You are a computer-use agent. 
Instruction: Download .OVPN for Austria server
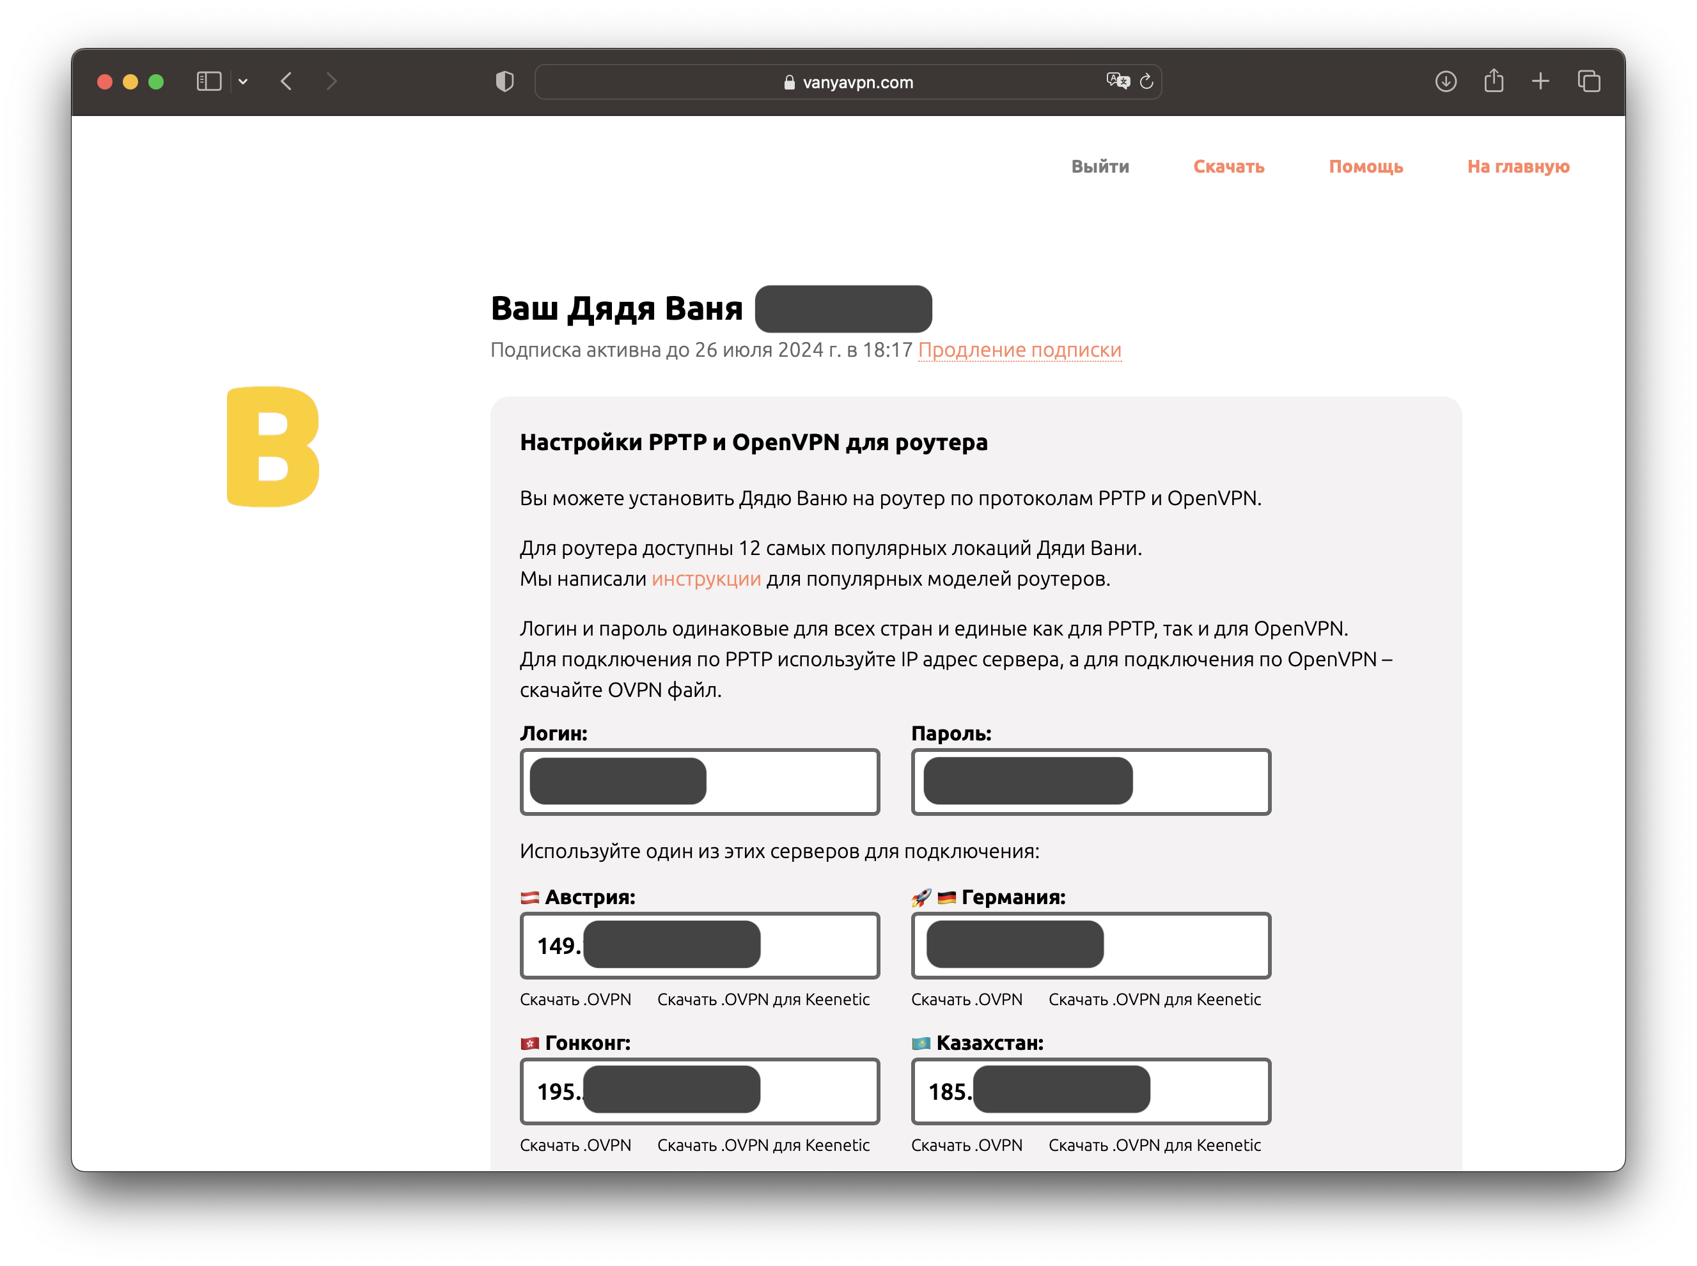coord(575,999)
